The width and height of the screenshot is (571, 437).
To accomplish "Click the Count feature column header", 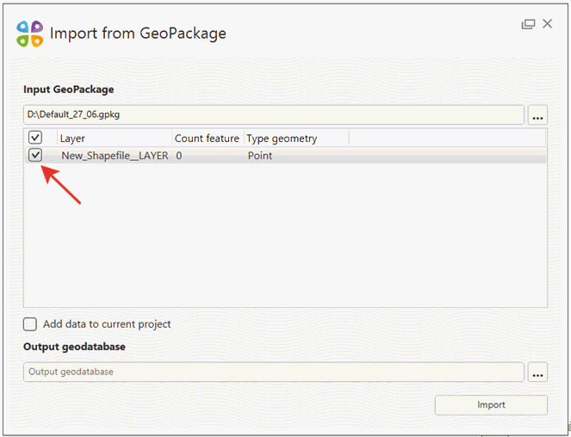I will tap(207, 138).
